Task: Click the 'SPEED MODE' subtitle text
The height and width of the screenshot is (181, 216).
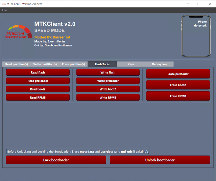Action: [49, 30]
